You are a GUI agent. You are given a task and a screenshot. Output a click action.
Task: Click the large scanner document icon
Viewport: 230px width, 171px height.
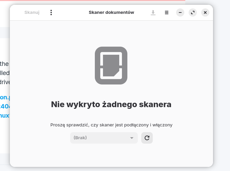(111, 66)
